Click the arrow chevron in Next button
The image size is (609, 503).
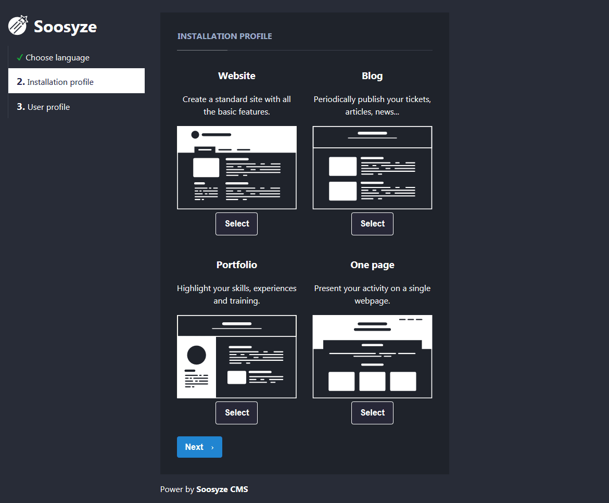coord(212,448)
